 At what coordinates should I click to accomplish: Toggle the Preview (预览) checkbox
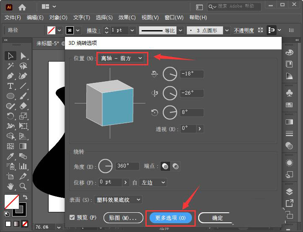72,217
